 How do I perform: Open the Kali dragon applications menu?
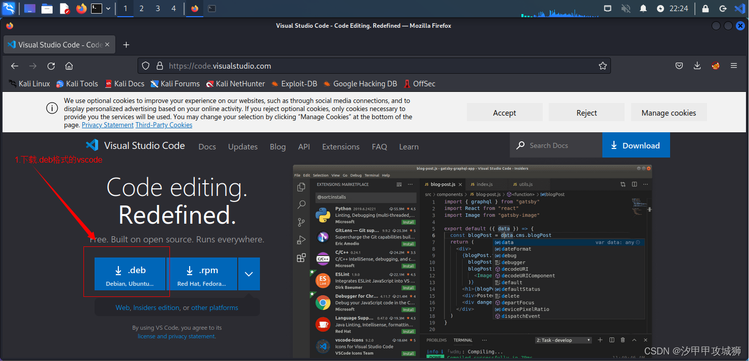pos(9,8)
